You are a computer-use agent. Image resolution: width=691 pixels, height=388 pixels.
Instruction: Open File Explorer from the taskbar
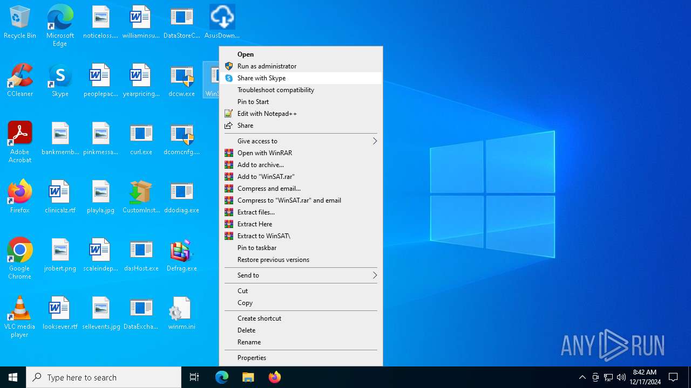click(248, 377)
